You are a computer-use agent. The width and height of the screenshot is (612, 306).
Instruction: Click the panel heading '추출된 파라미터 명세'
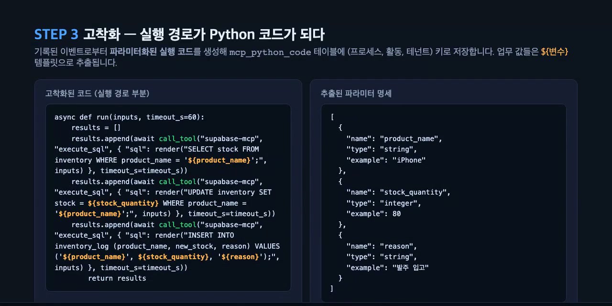click(x=356, y=93)
